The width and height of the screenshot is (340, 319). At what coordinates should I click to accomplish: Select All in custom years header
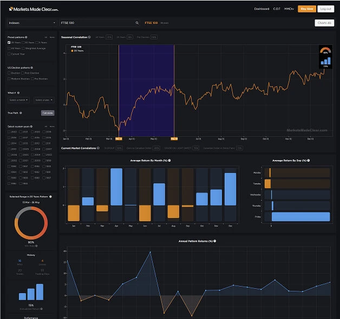click(46, 127)
